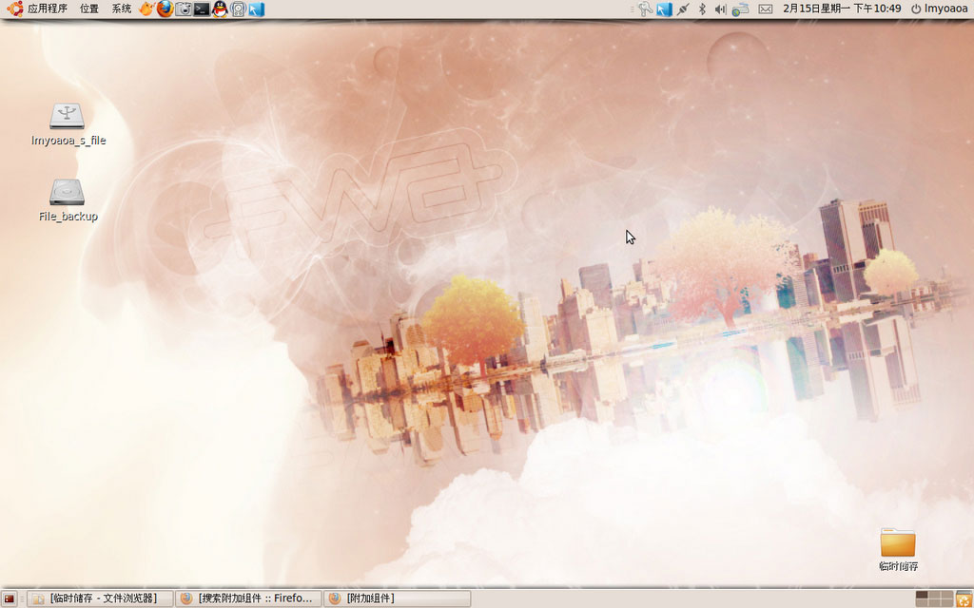974x608 pixels.
Task: Open the clock showing 2月15日星期一 下午10:49
Action: click(x=842, y=9)
